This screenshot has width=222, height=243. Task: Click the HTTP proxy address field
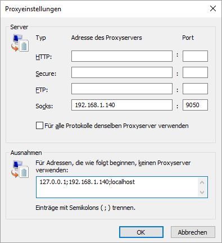122,56
